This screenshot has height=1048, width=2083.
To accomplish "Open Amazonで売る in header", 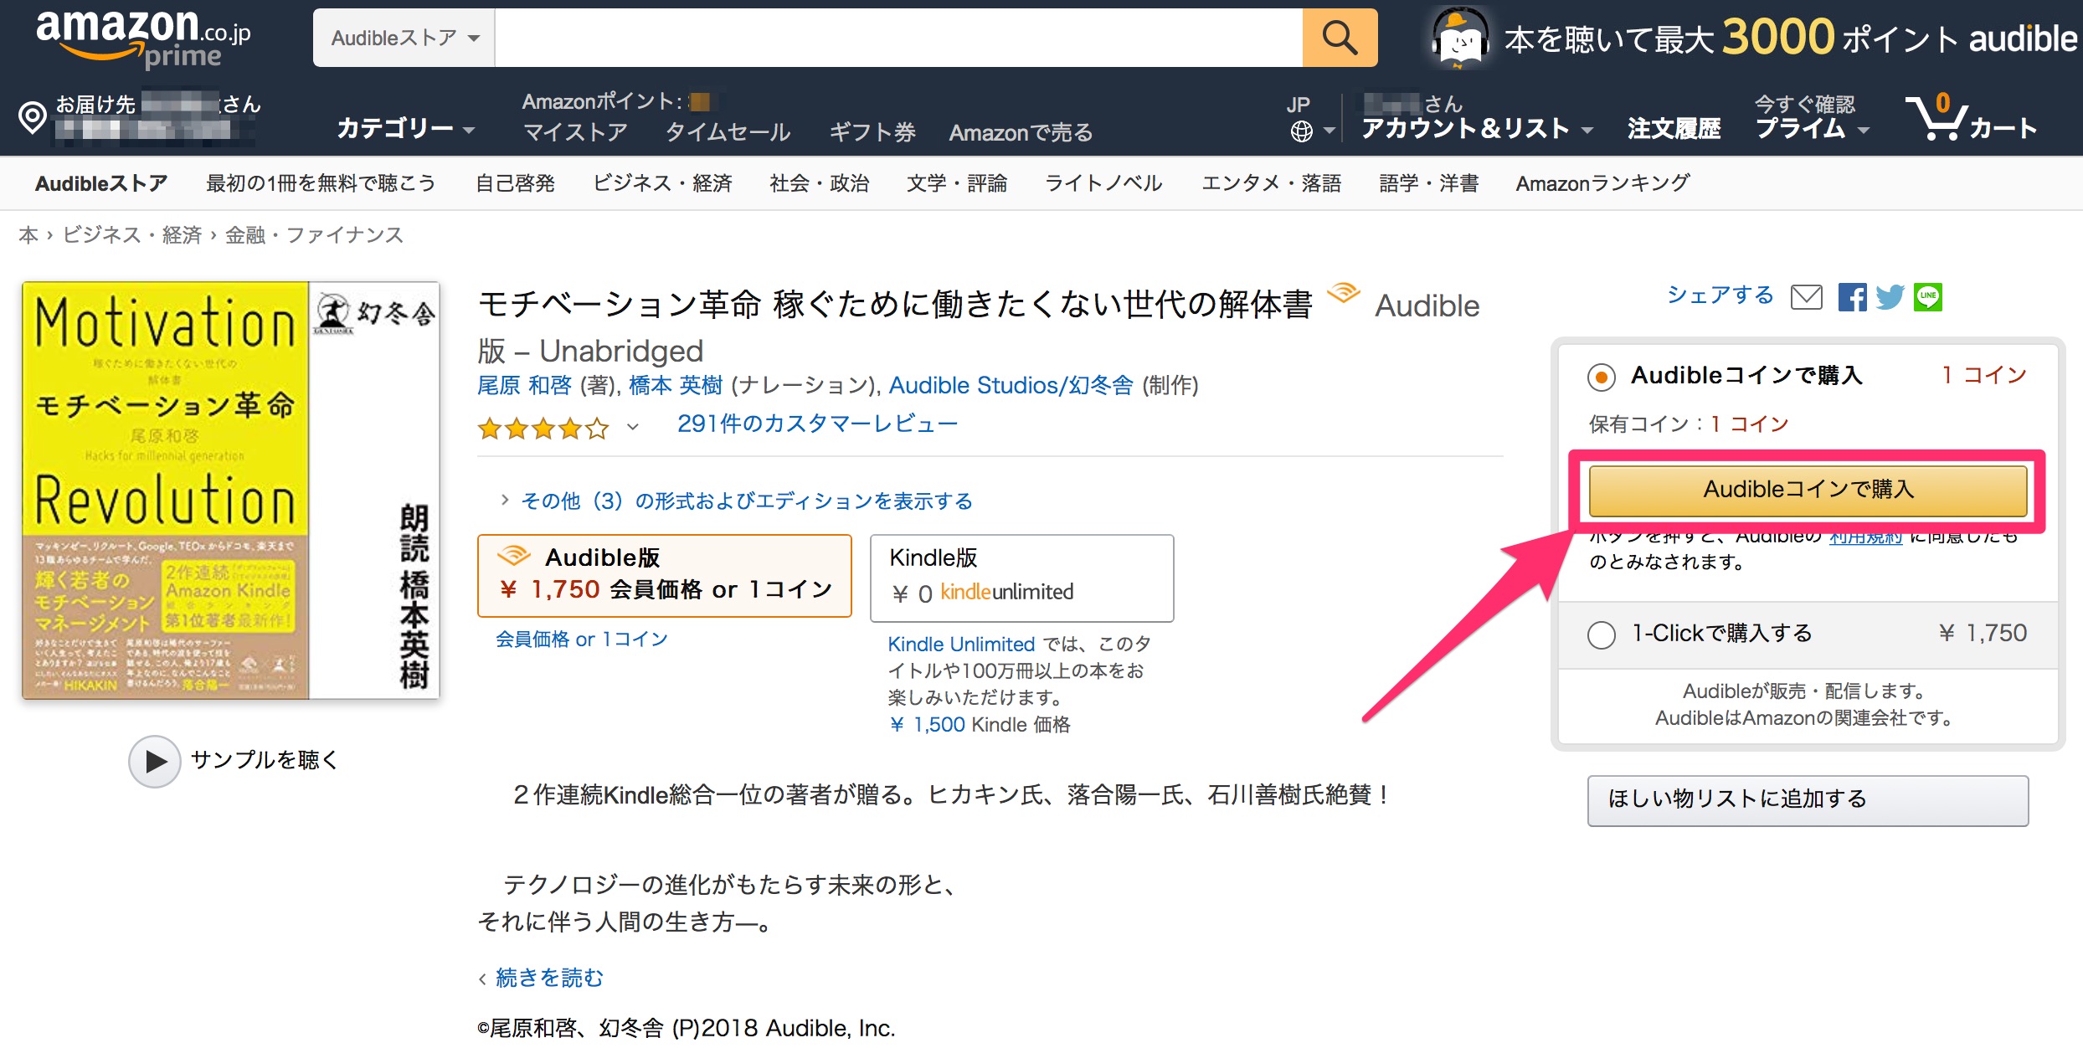I will pyautogui.click(x=1021, y=132).
